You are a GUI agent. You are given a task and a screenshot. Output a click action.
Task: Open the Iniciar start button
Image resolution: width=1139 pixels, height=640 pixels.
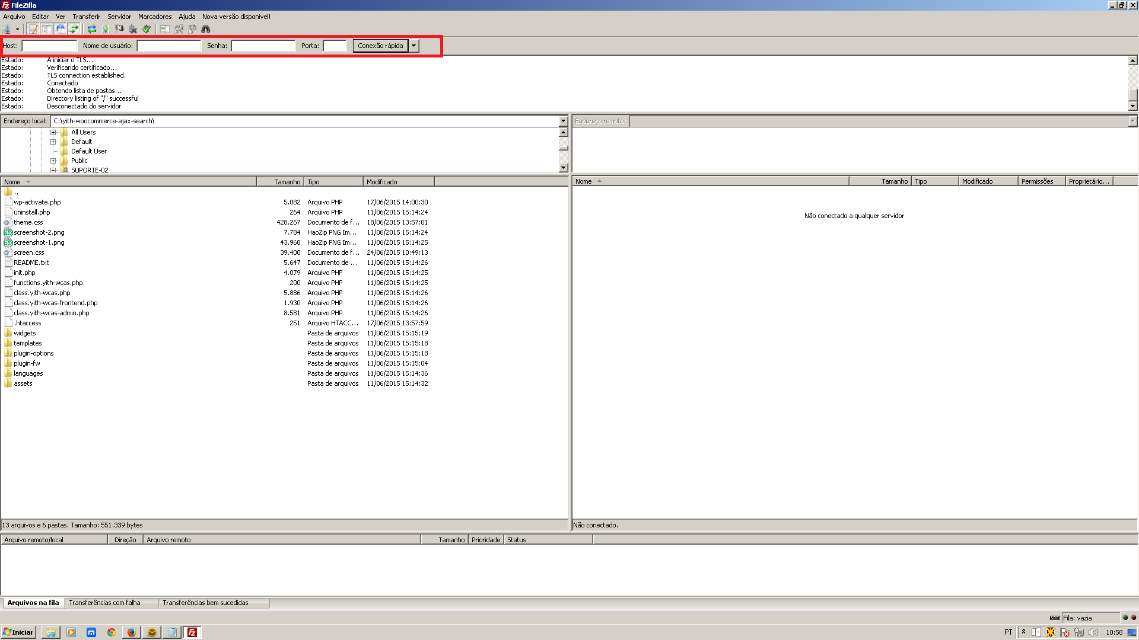pyautogui.click(x=18, y=632)
